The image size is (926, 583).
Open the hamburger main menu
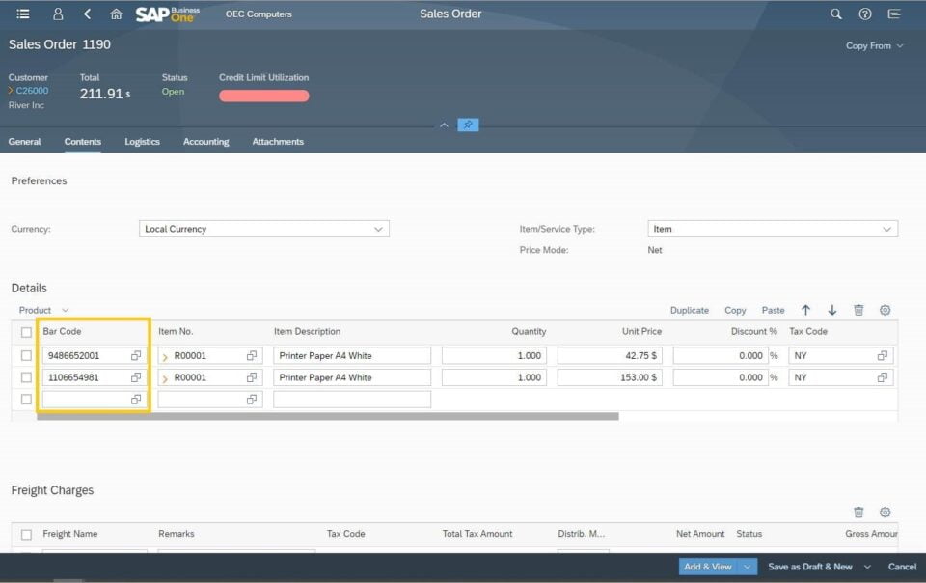click(x=23, y=14)
